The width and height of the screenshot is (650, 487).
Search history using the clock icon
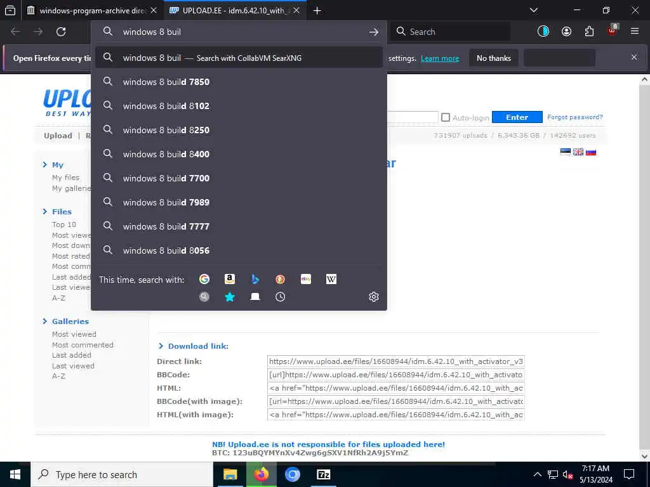tap(280, 297)
